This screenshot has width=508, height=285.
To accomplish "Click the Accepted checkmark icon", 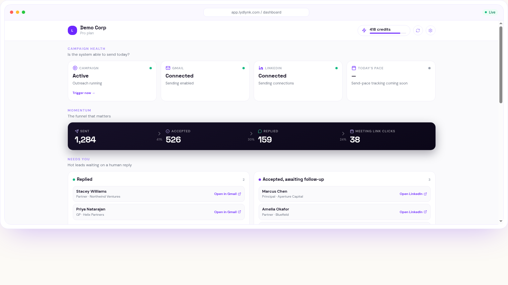I will 168,131.
